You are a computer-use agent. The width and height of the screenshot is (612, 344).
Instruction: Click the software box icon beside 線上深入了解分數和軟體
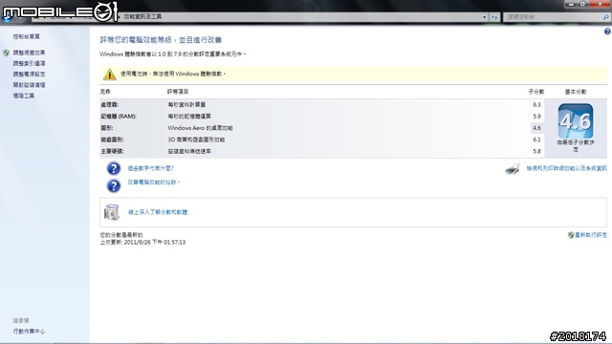(x=112, y=212)
